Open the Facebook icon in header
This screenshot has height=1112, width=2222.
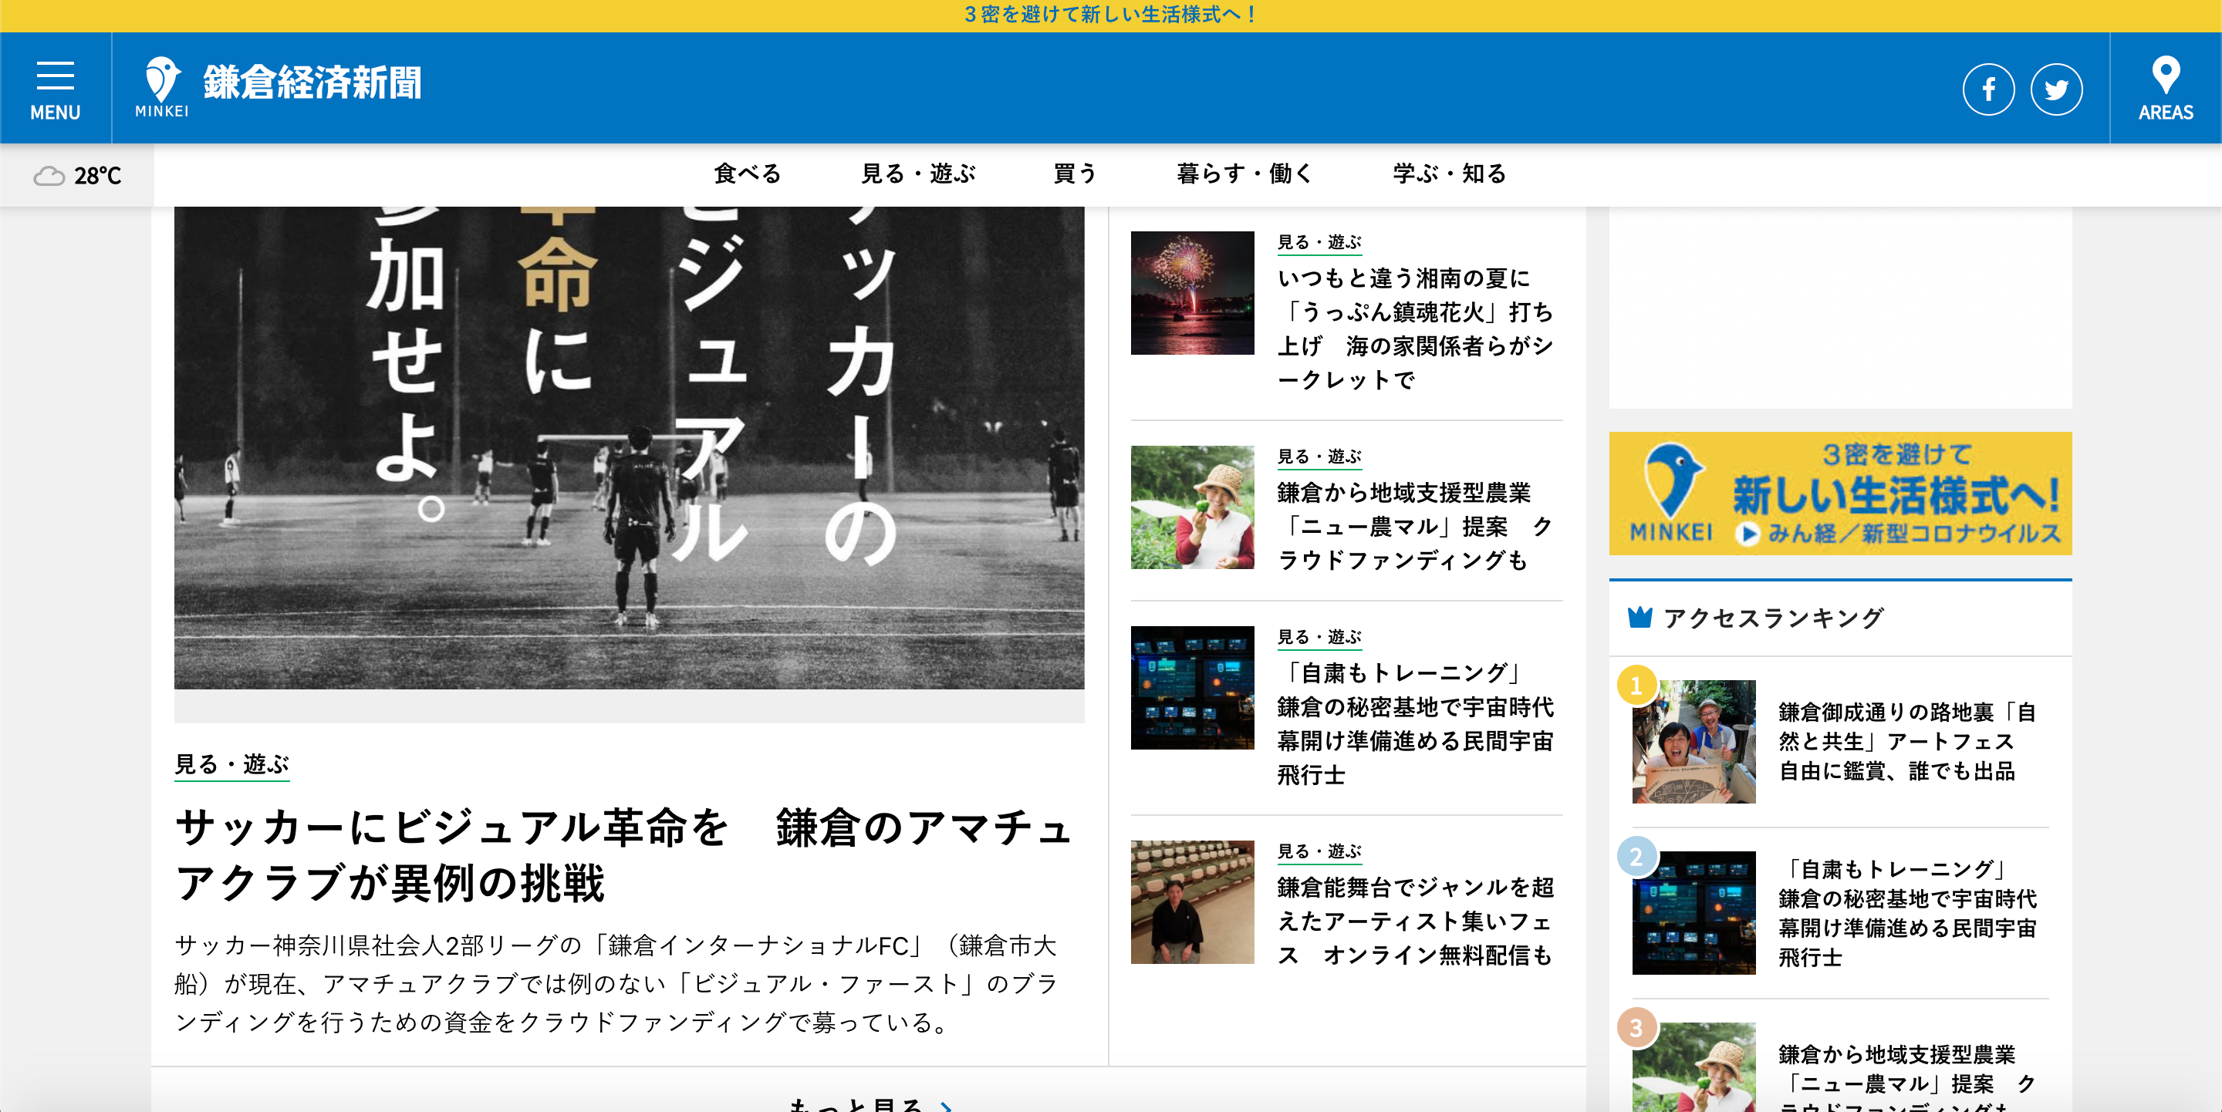1988,89
